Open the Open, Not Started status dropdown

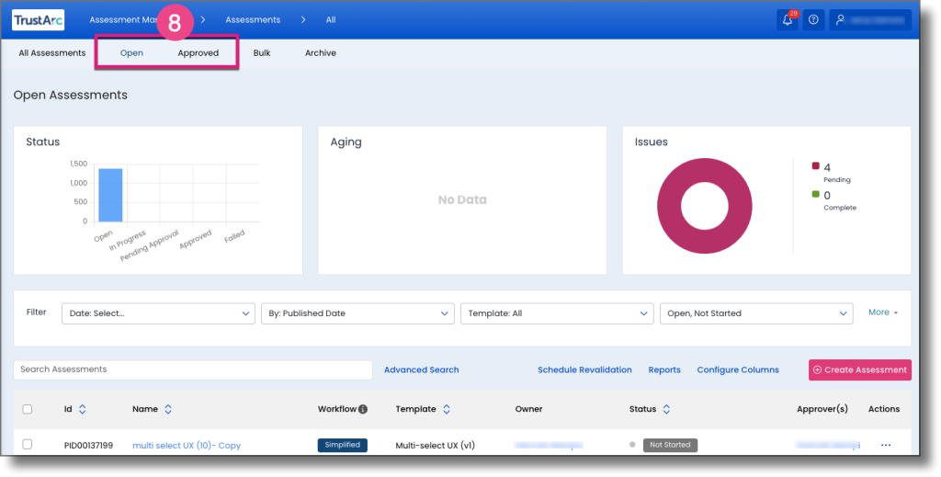(756, 313)
